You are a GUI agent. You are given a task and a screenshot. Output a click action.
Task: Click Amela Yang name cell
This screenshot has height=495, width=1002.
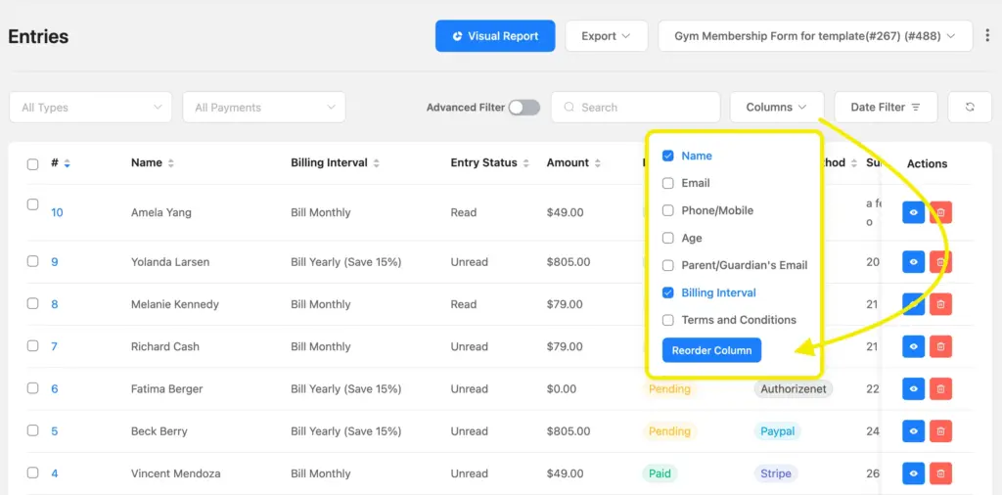click(x=161, y=212)
